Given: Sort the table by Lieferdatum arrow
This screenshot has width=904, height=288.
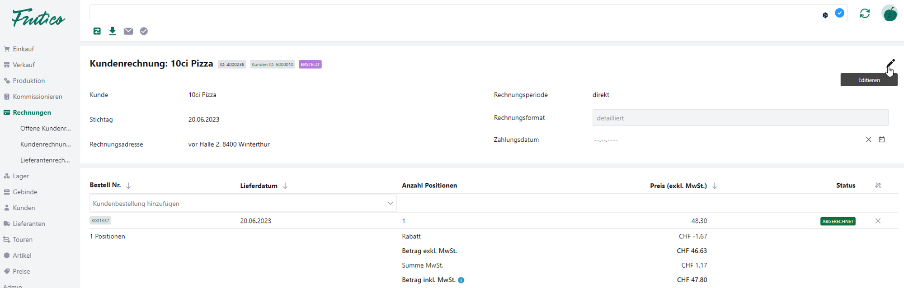Looking at the screenshot, I should click(x=285, y=186).
